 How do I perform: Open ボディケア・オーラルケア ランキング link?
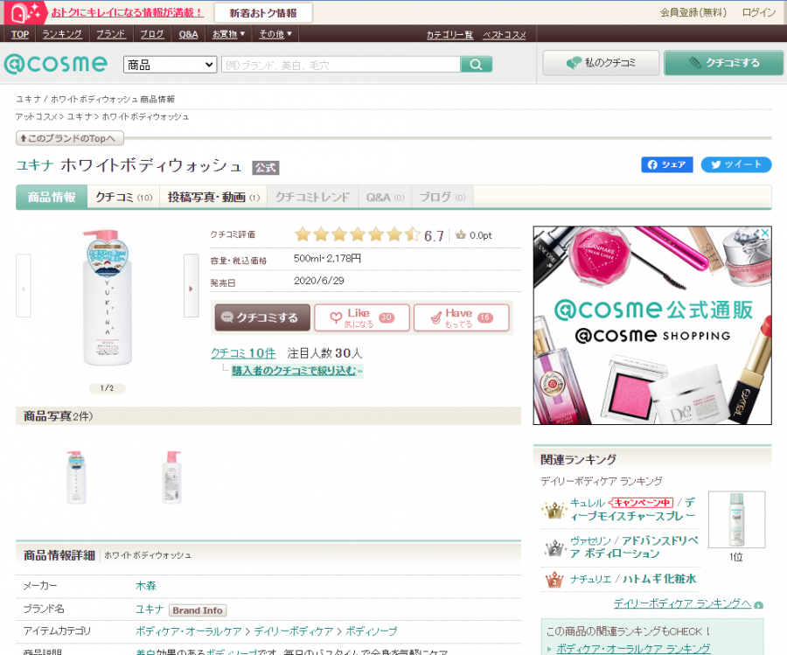(633, 649)
